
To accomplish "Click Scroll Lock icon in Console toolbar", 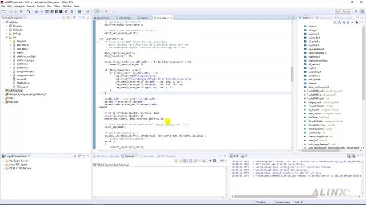I will coord(195,161).
